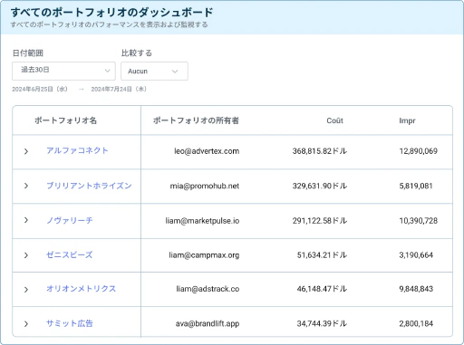Viewport: 464px width, 345px height.
Task: Click impressions value 3,190,664
Action: click(416, 255)
